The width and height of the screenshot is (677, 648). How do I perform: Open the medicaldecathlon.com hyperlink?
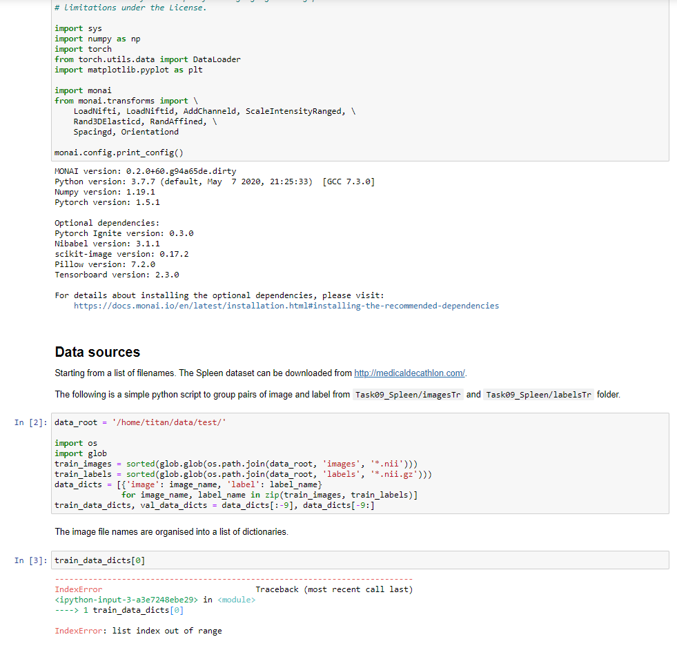point(409,373)
